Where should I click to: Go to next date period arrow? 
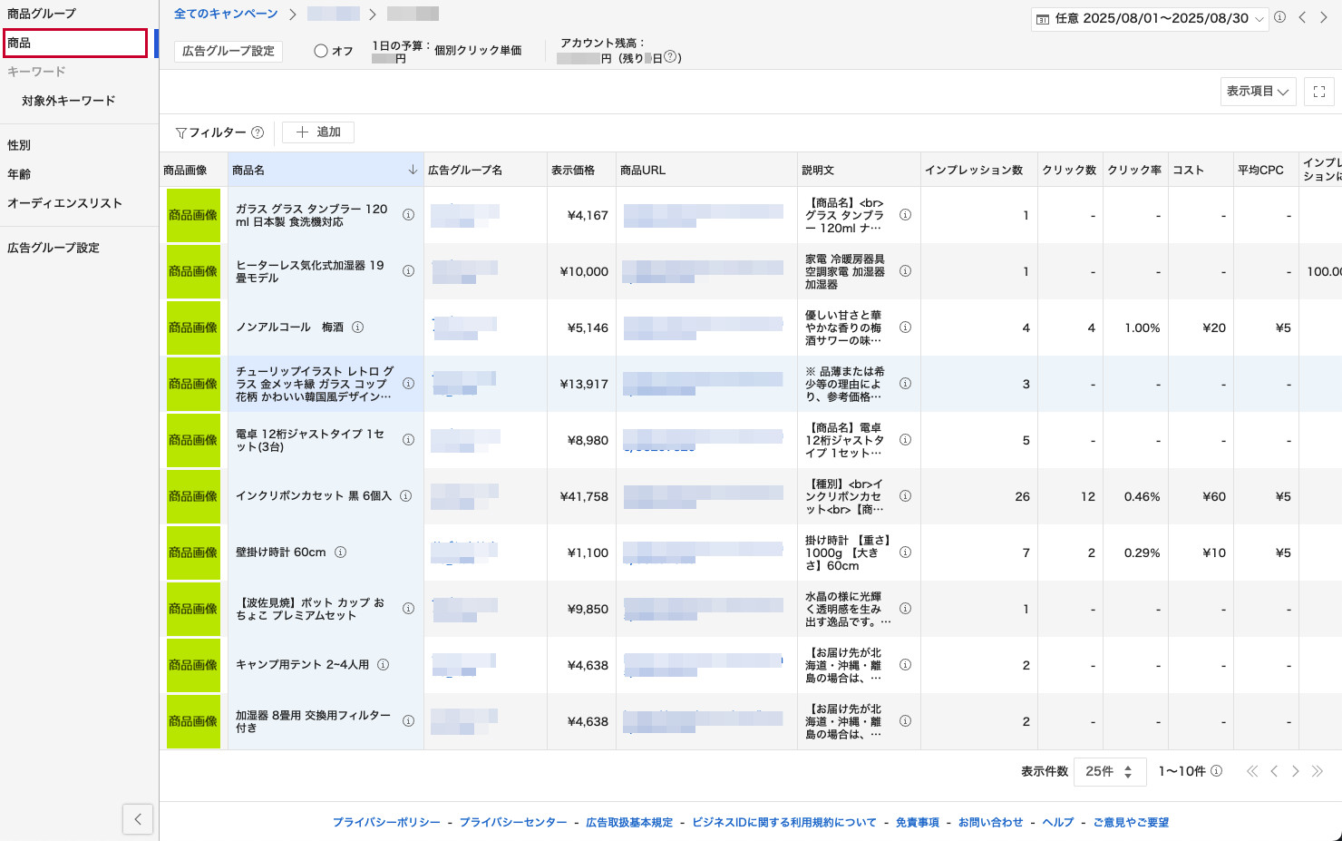[1324, 17]
